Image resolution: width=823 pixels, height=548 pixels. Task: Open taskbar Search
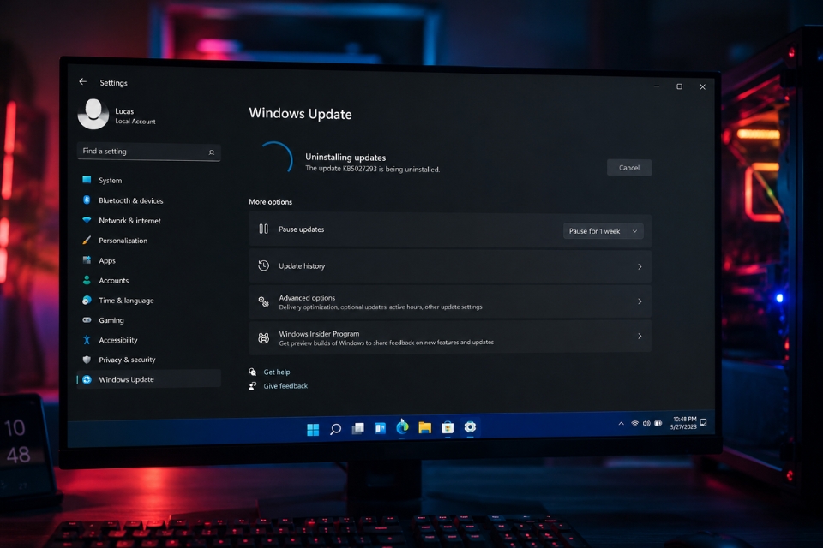tap(335, 429)
